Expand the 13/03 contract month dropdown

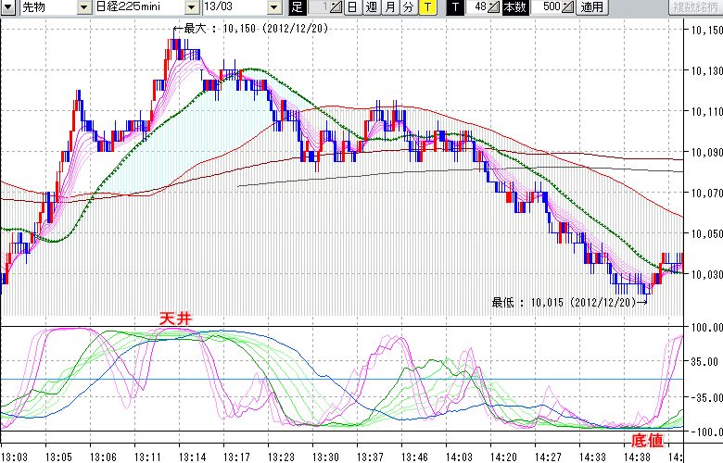coord(273,7)
